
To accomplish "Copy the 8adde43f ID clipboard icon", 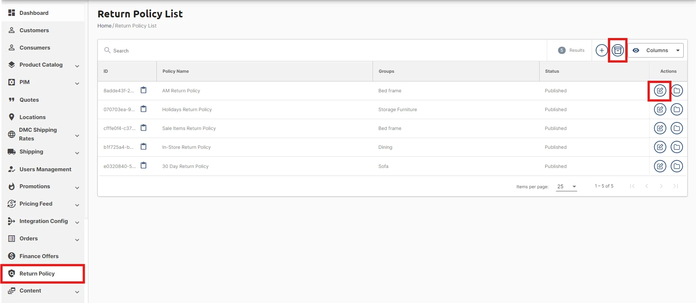I will [143, 90].
